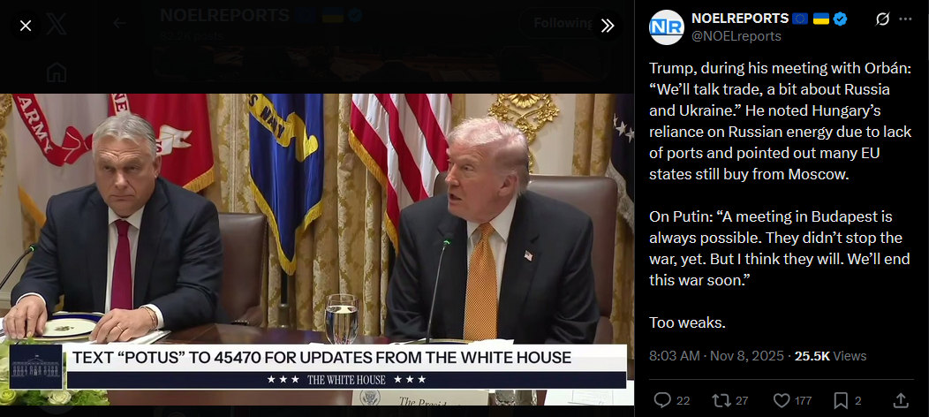
Task: View the 25.5K Views analytics
Action: point(831,356)
